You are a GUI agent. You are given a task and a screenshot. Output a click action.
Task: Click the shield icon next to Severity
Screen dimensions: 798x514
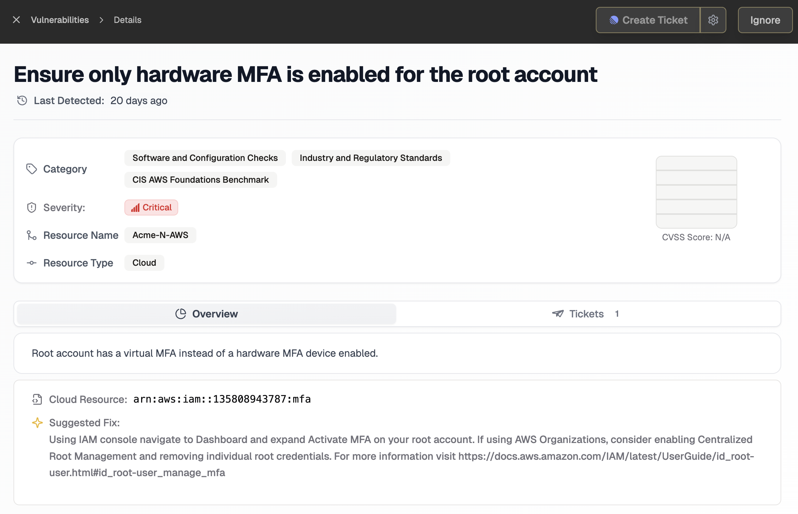[x=32, y=207]
